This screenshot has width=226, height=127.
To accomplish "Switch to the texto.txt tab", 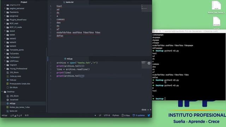I will (69, 2).
